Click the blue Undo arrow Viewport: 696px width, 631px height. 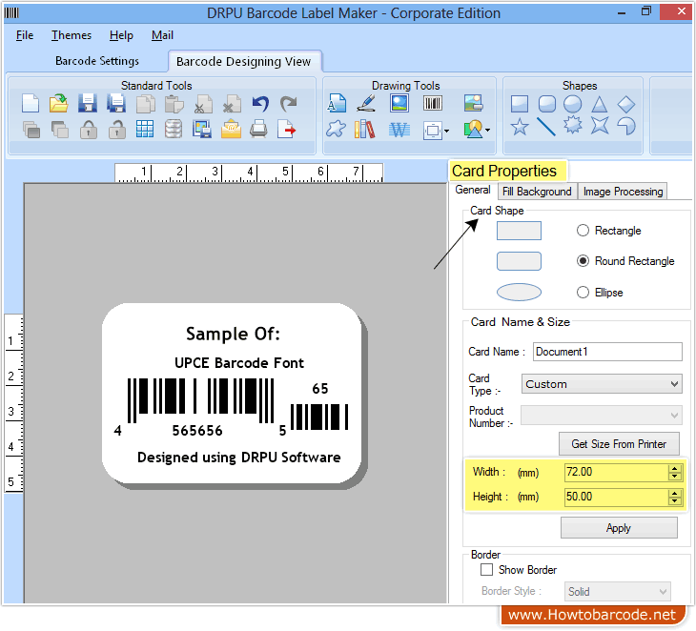(260, 104)
